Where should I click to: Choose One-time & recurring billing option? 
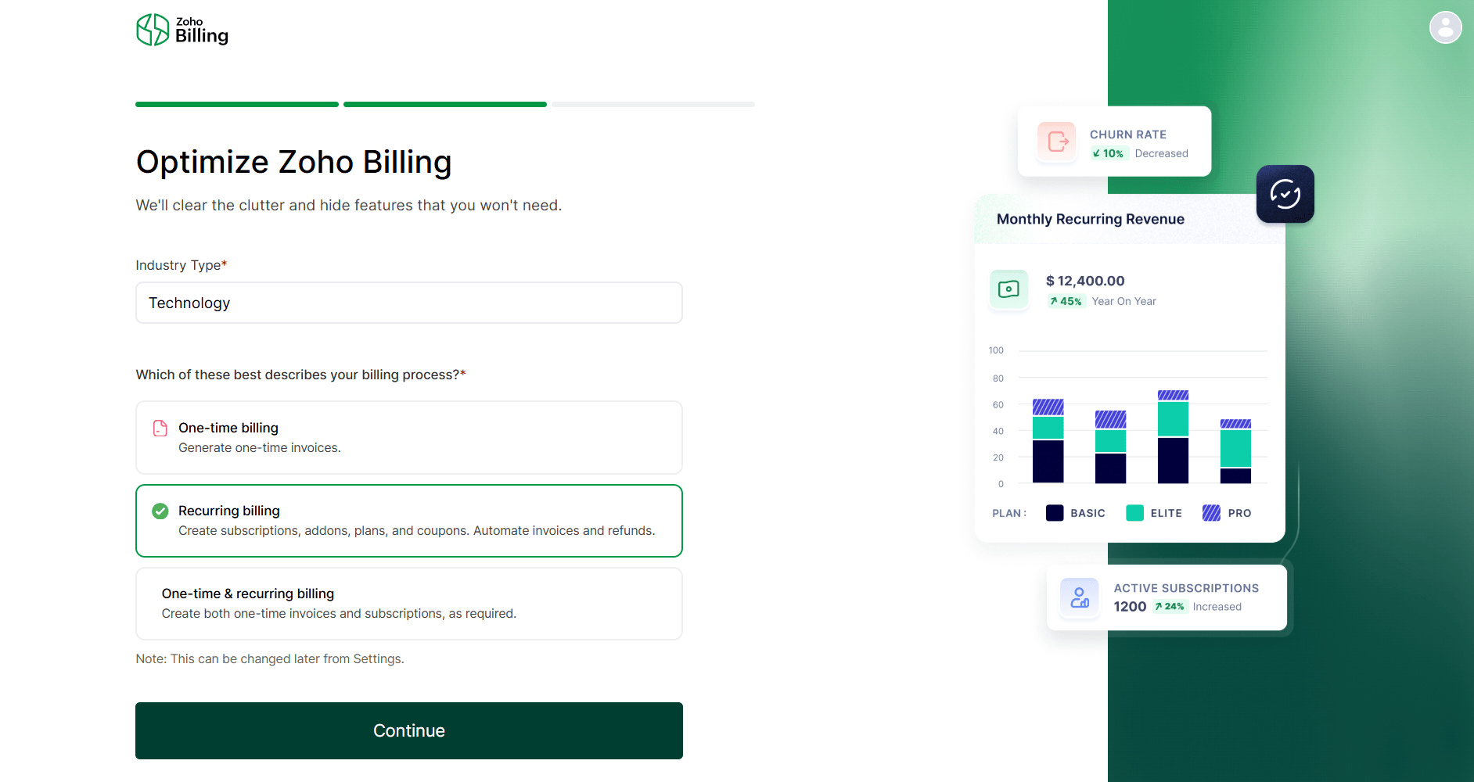[409, 604]
